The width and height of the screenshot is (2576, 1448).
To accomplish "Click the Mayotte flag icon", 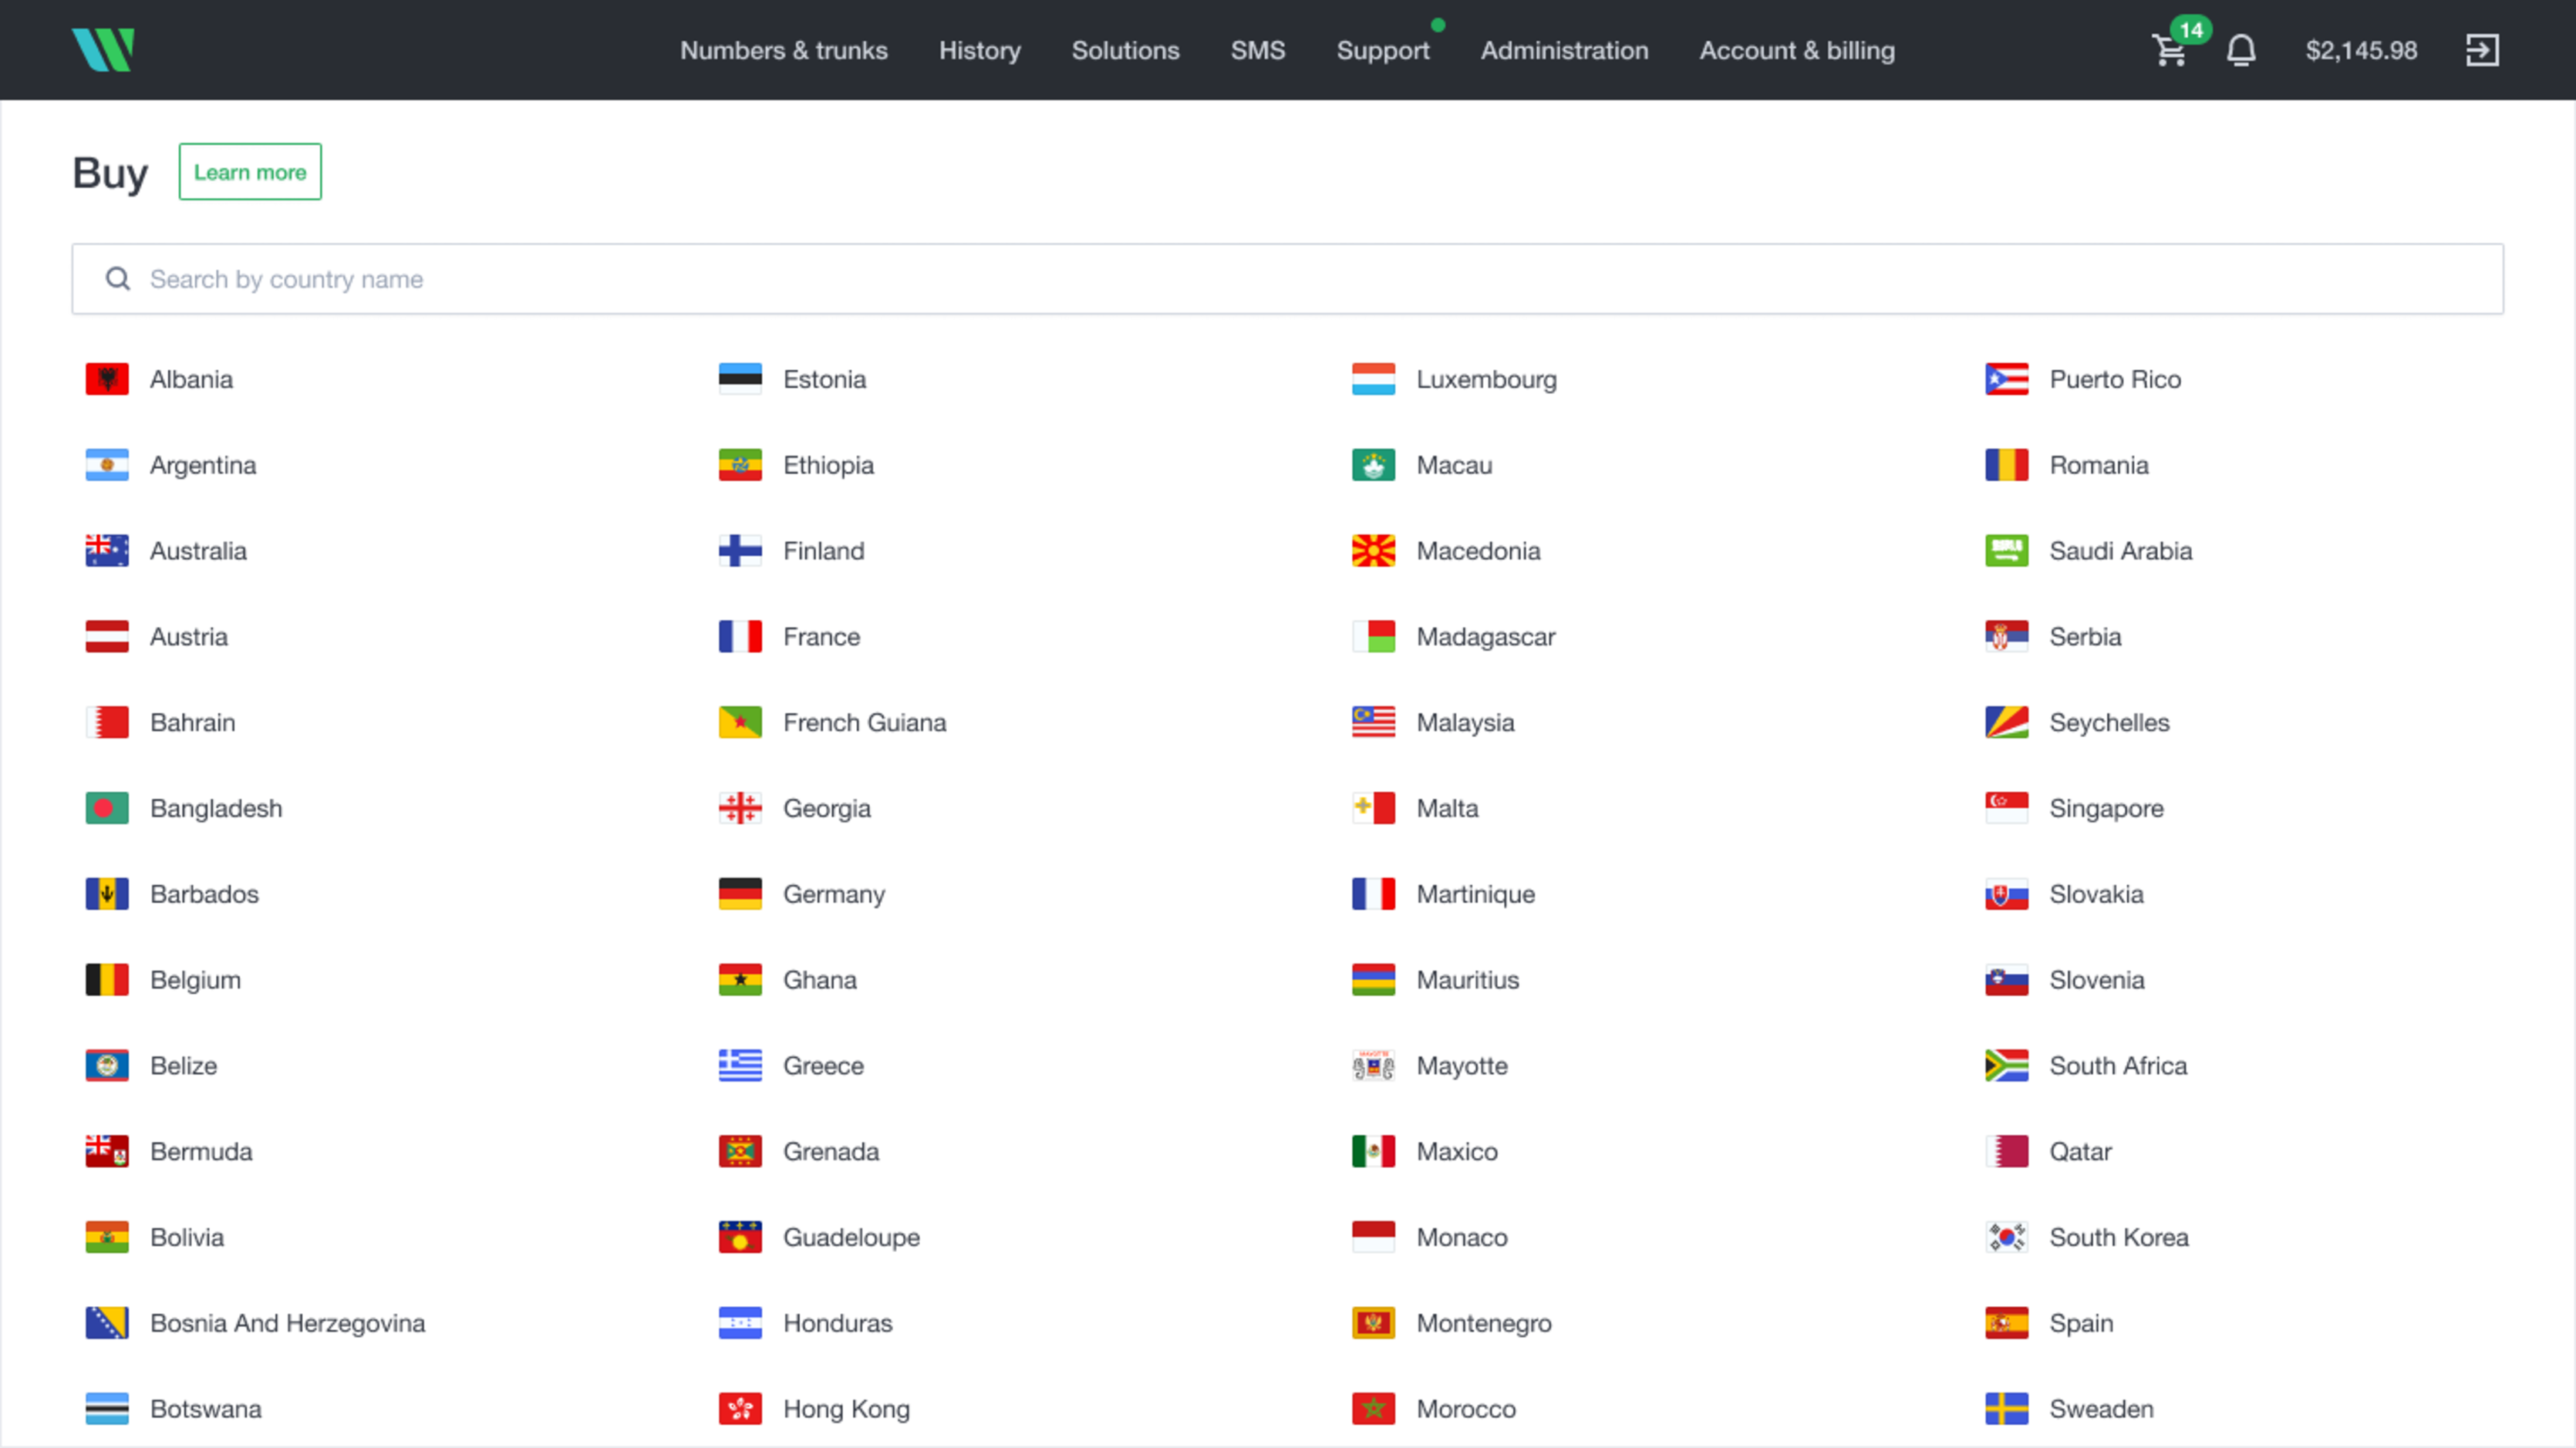I will coord(1373,1066).
